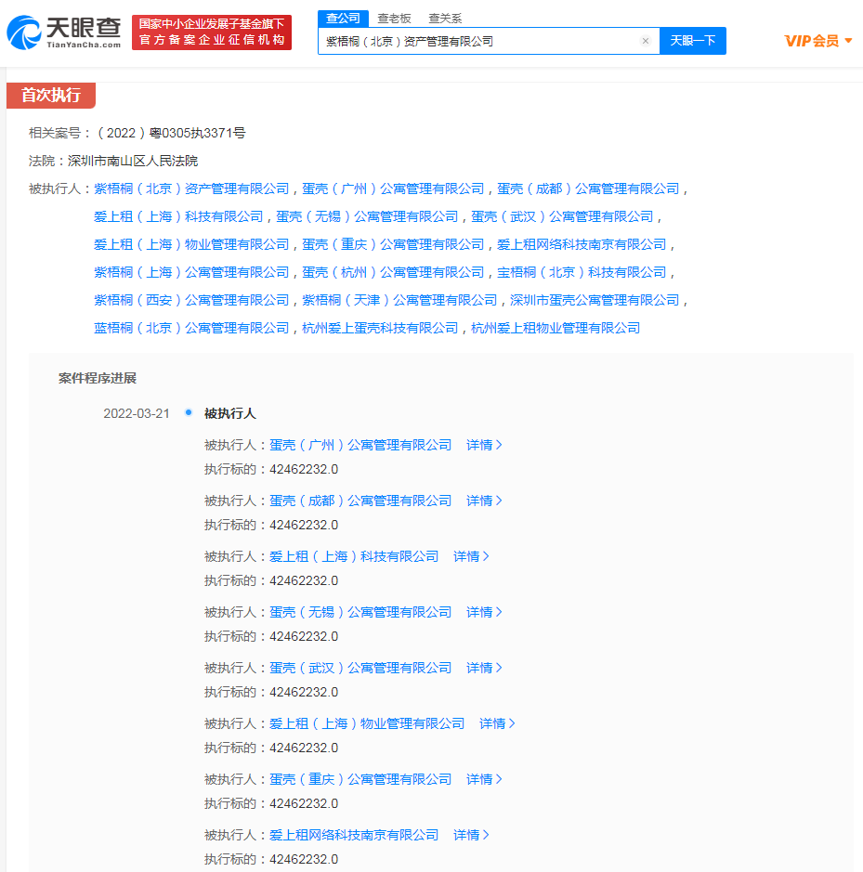
Task: Switch to the 查老板 tab
Action: tap(394, 19)
